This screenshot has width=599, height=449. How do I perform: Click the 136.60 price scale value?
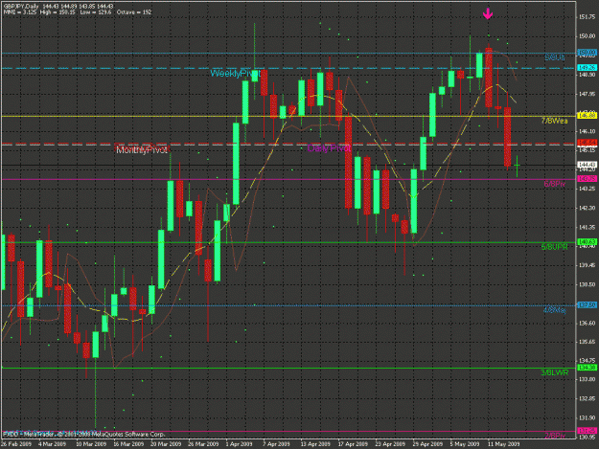pos(587,324)
